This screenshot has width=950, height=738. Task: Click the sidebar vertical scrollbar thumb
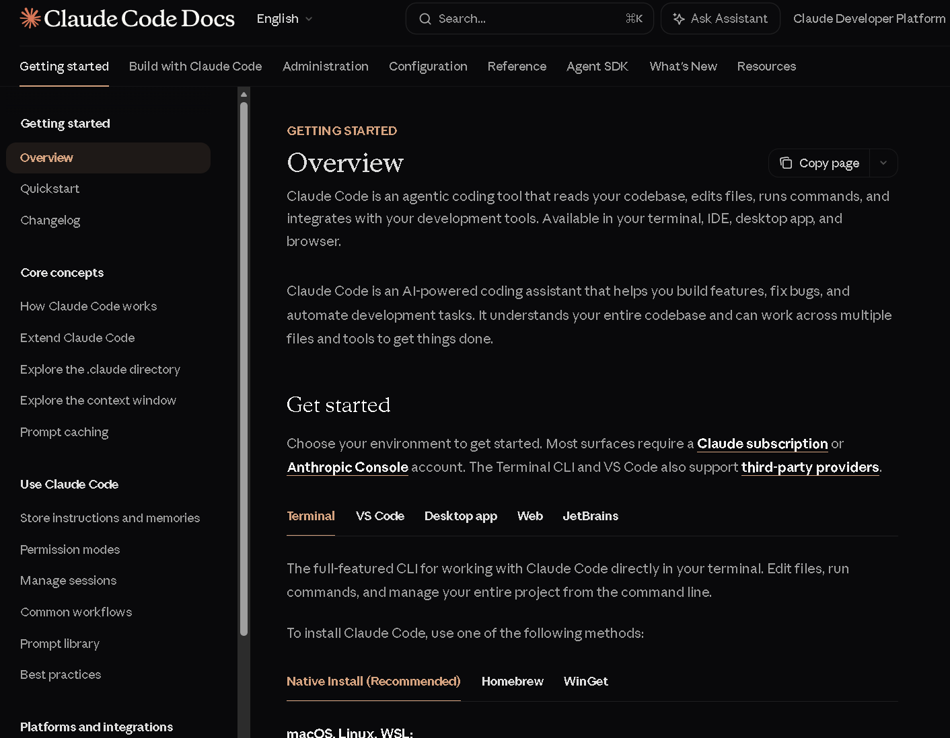click(x=244, y=368)
